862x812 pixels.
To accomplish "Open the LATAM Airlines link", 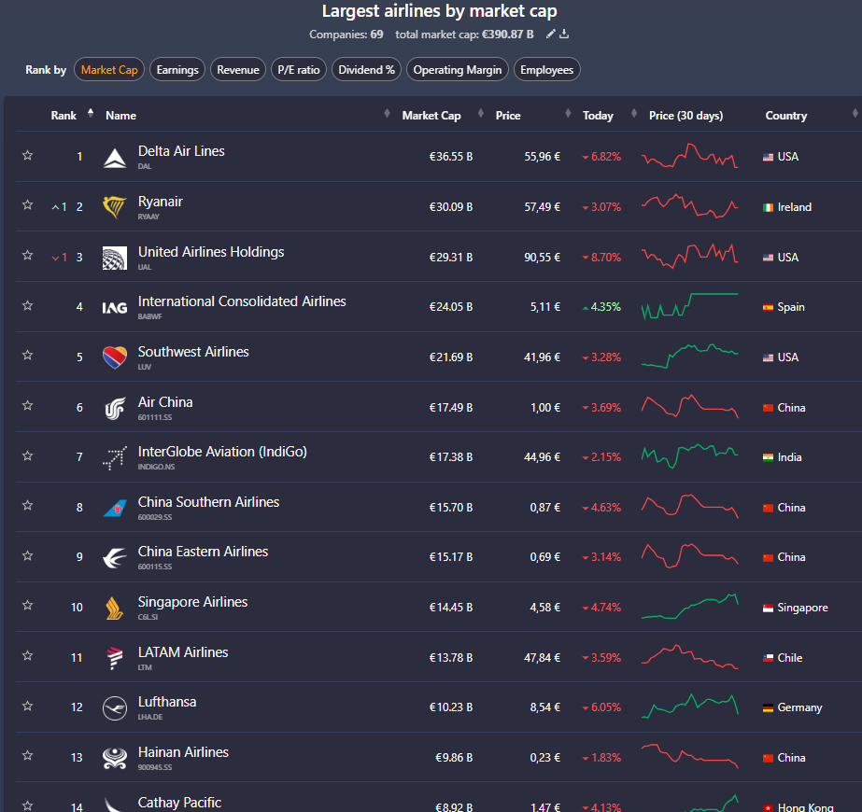I will pos(183,652).
